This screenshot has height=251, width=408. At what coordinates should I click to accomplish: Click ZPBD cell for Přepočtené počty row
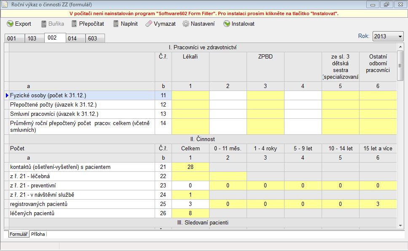click(x=266, y=104)
